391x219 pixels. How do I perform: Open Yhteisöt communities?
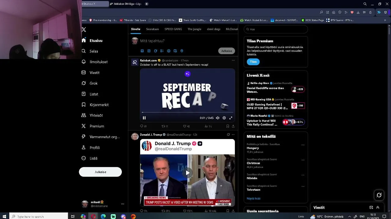(x=92, y=115)
